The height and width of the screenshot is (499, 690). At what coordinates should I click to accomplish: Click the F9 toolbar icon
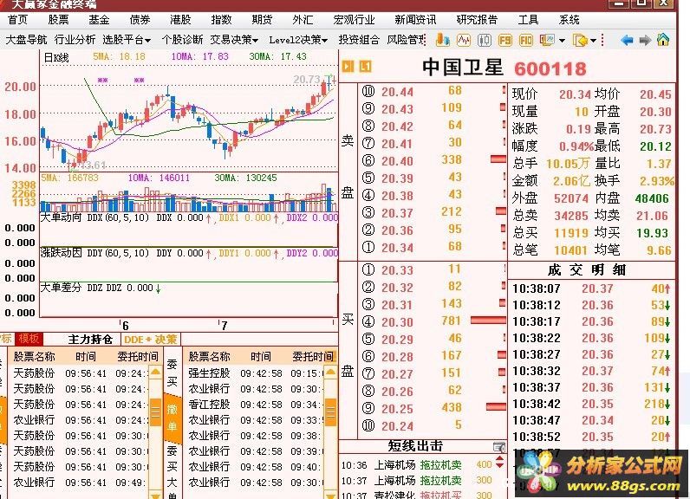coord(504,41)
